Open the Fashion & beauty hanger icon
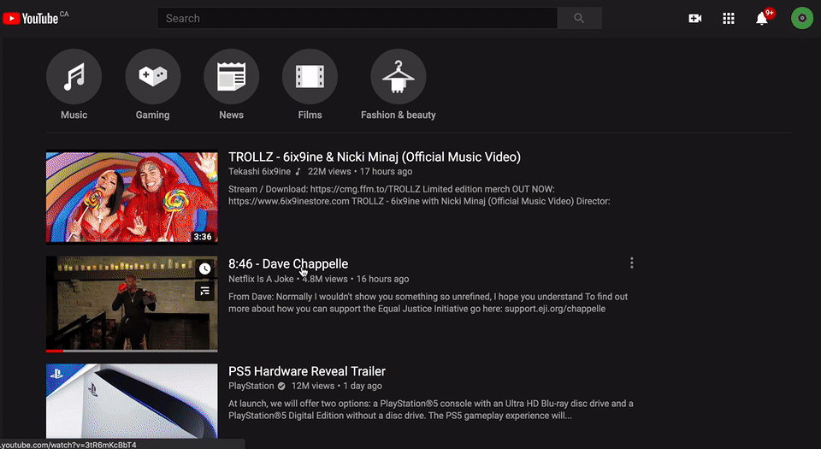Image resolution: width=821 pixels, height=449 pixels. 398,76
